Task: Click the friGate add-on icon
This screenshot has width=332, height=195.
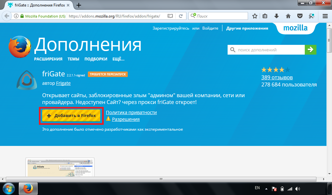Action: click(27, 80)
